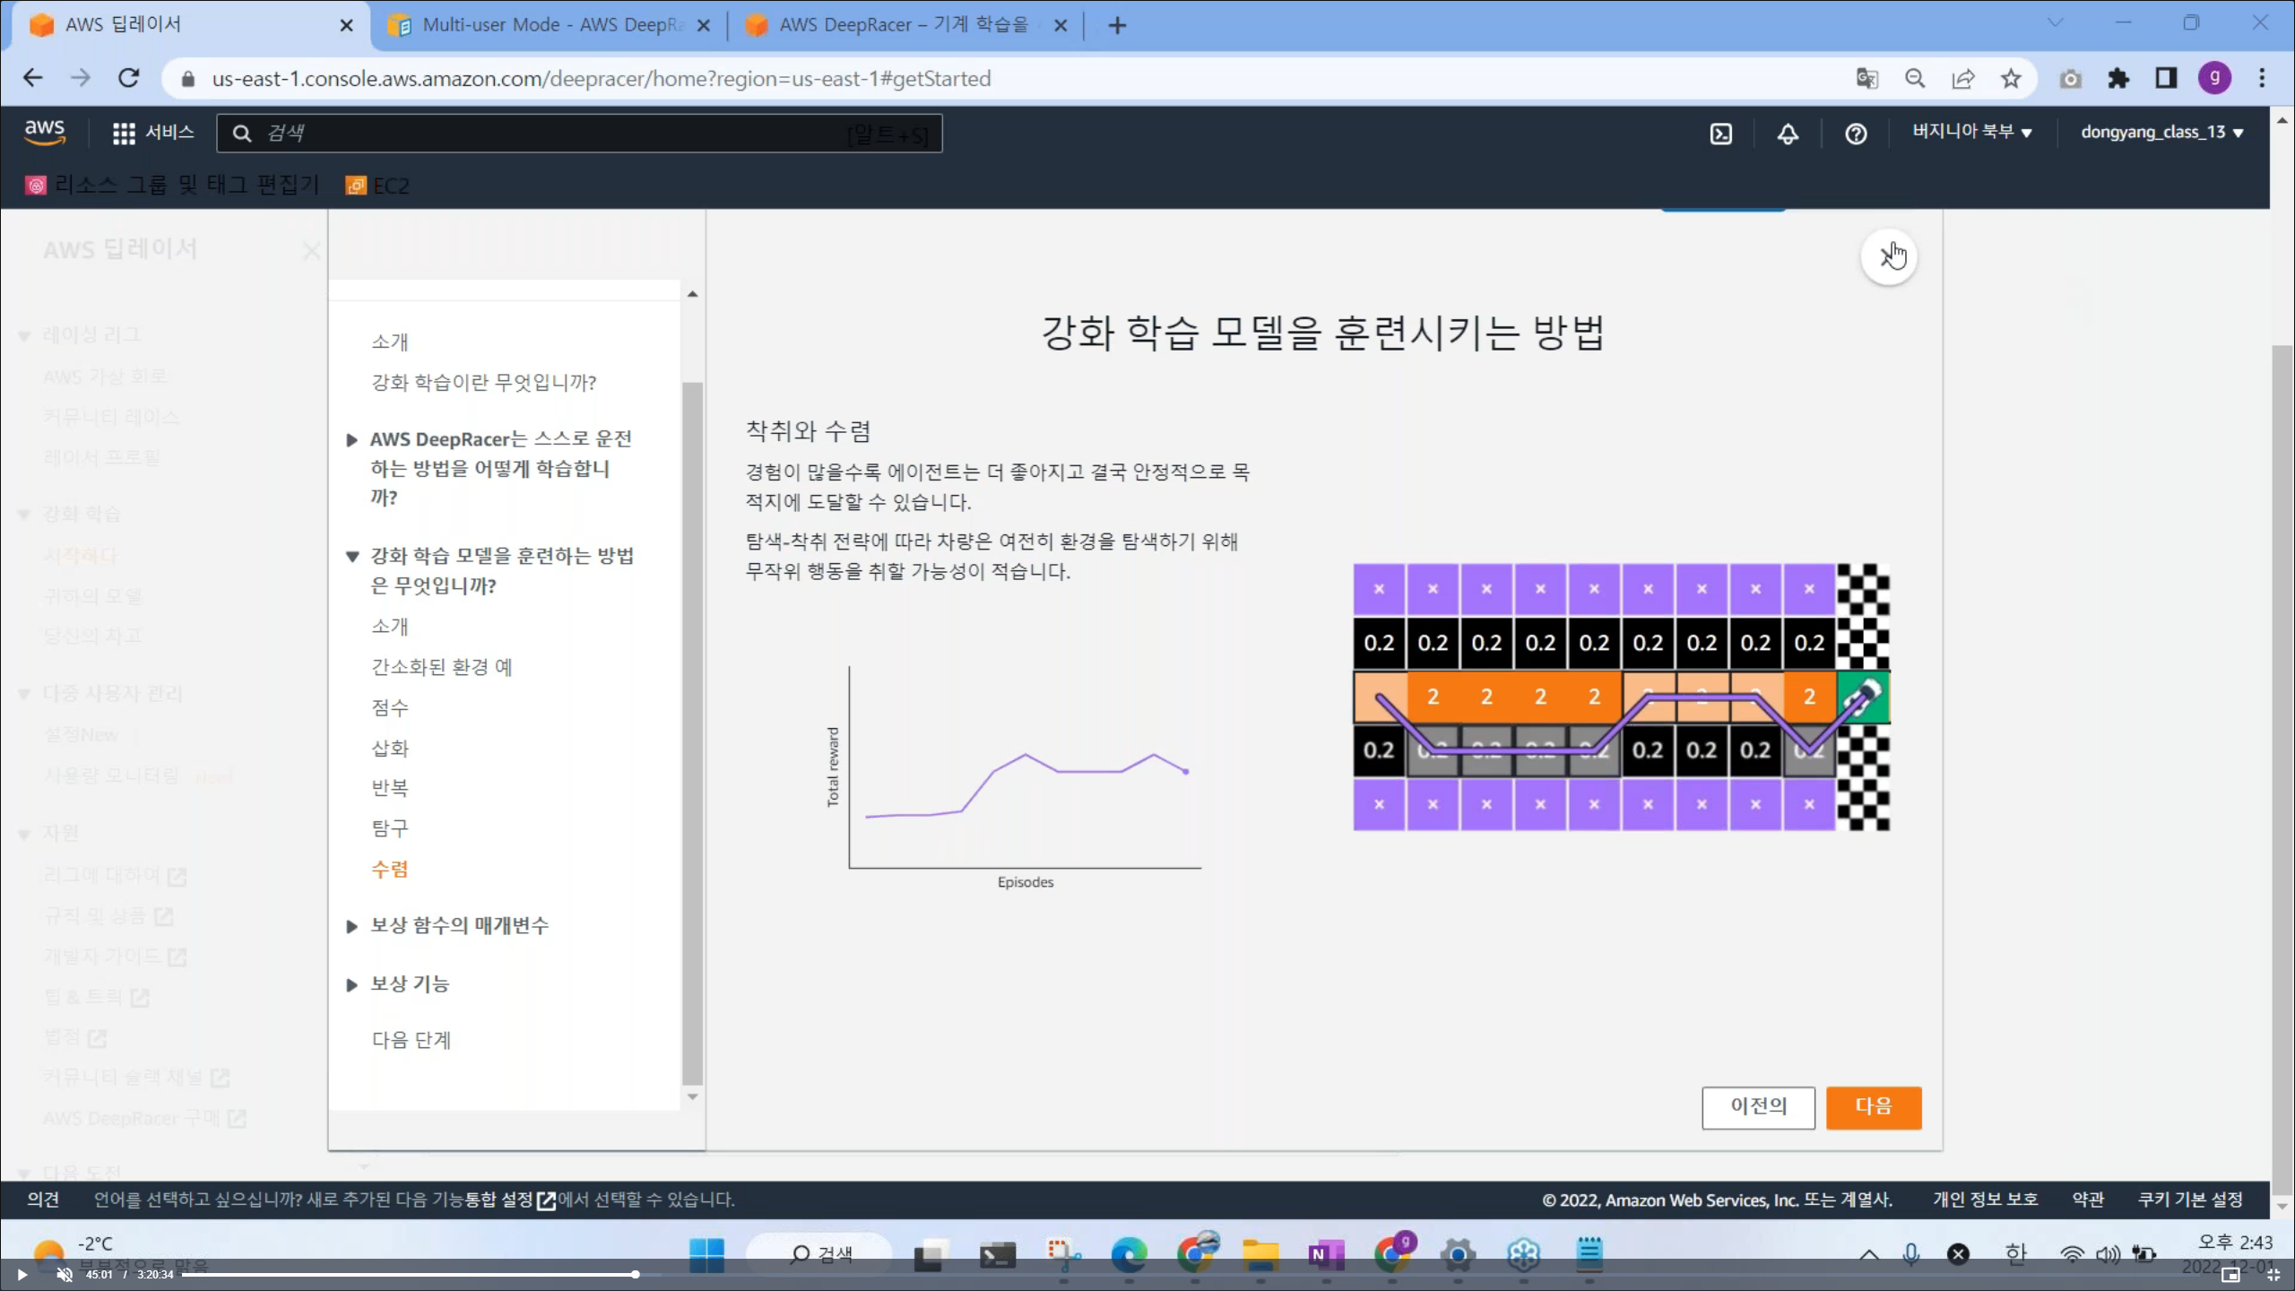Image resolution: width=2295 pixels, height=1291 pixels.
Task: Toggle browser side panel icon
Action: (2166, 79)
